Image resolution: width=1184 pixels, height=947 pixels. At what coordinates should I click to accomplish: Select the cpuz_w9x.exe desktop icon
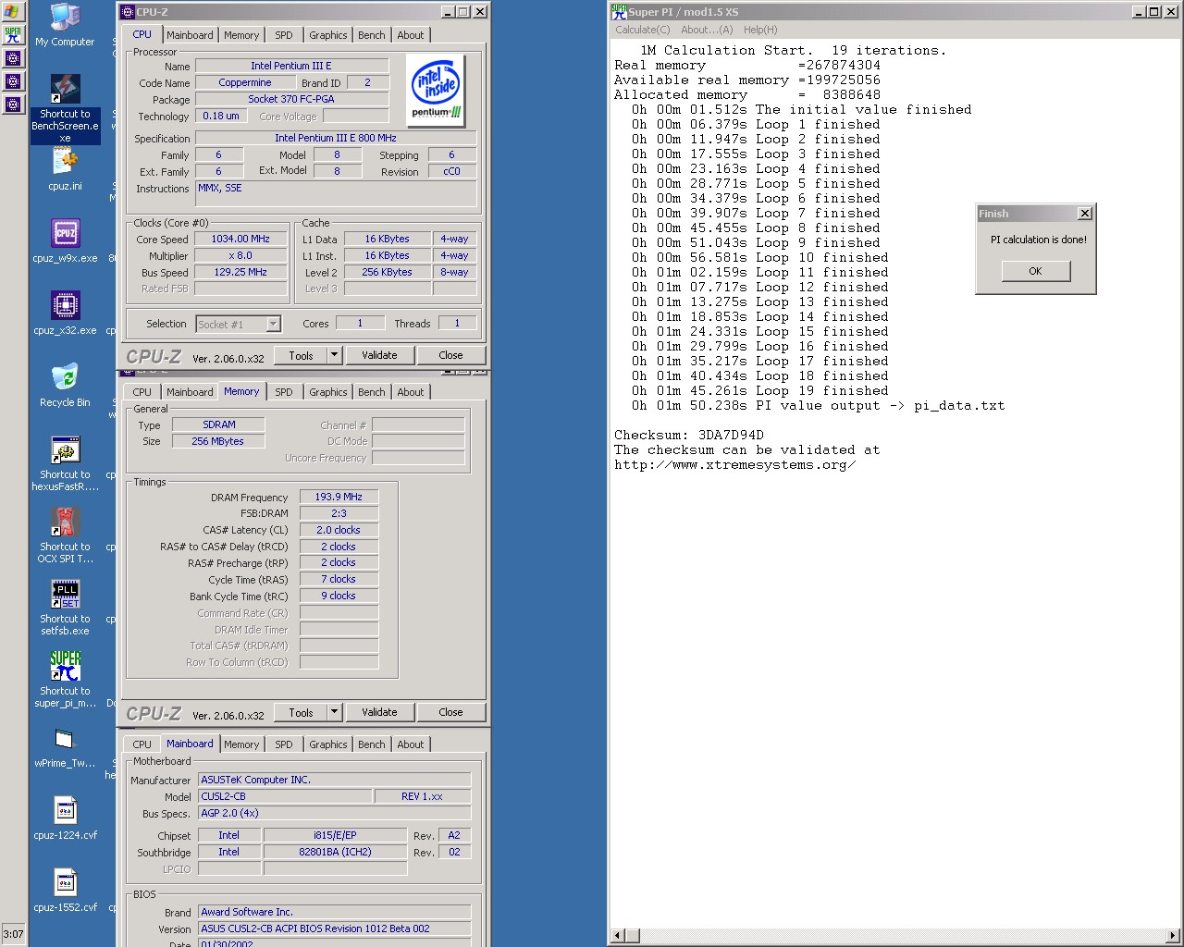click(x=65, y=240)
